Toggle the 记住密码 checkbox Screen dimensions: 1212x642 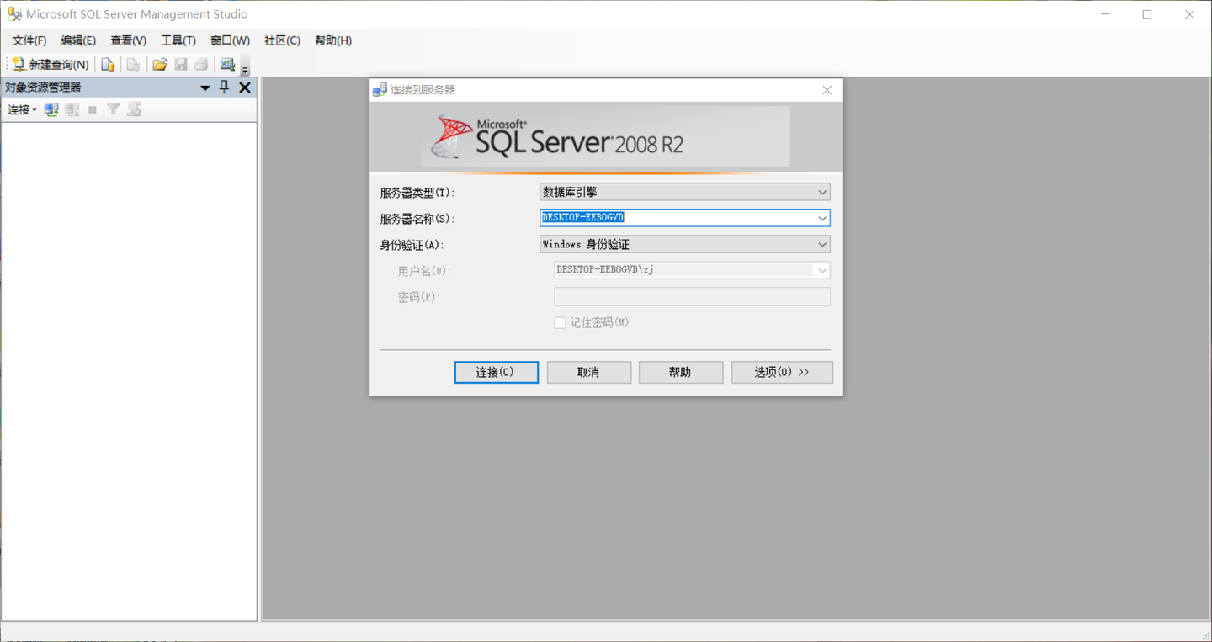pos(560,322)
